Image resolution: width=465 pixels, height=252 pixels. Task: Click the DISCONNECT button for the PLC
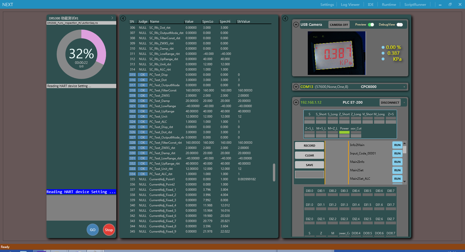click(x=390, y=102)
